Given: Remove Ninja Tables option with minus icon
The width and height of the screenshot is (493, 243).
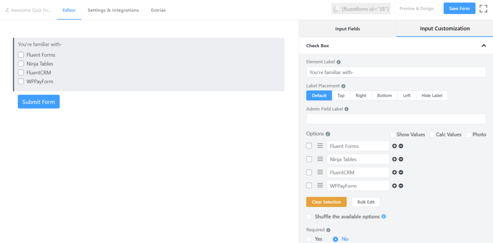Looking at the screenshot, I should coord(401,159).
